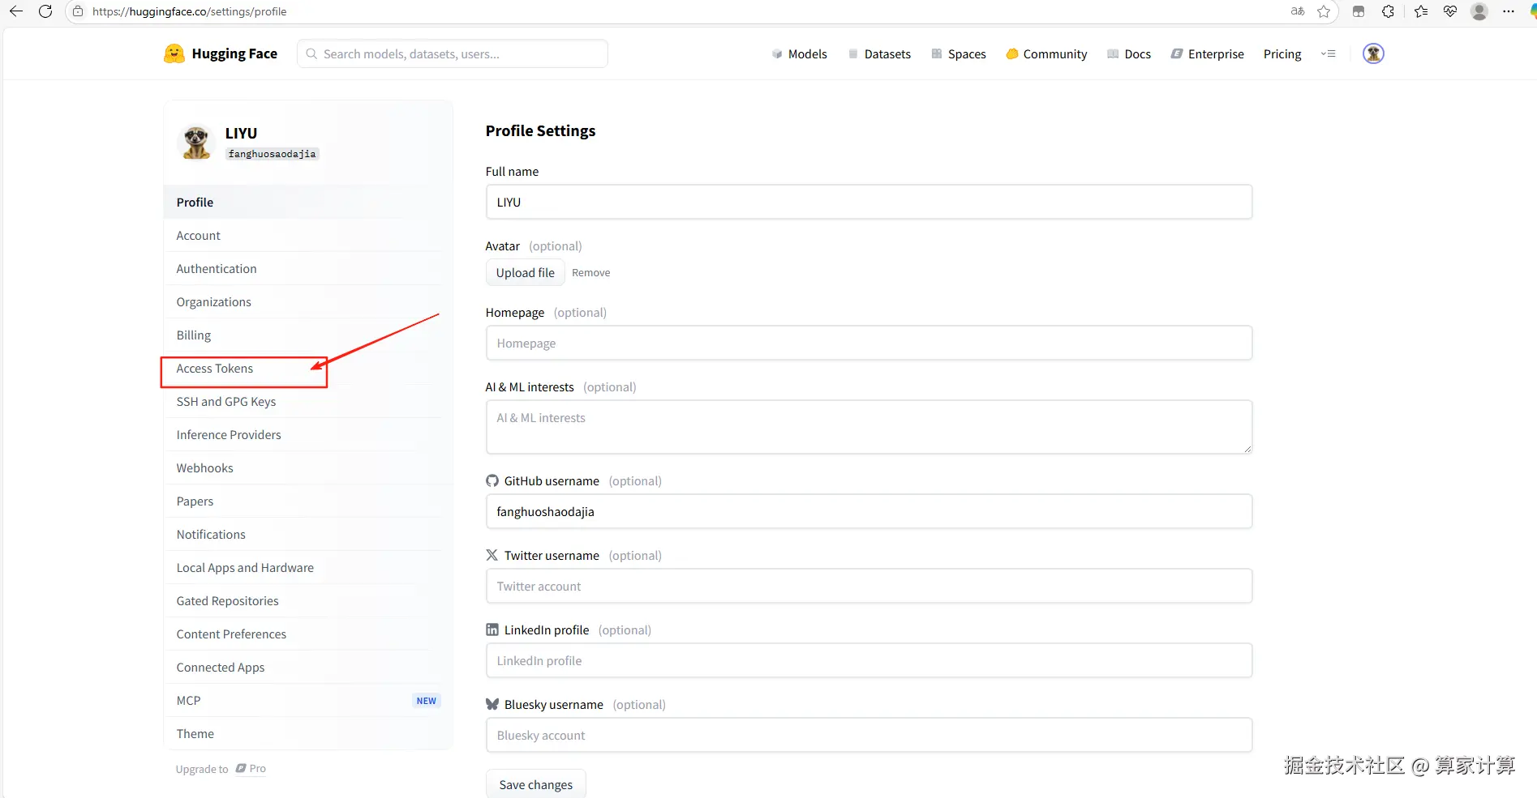Open MCP settings in sidebar

(308, 700)
